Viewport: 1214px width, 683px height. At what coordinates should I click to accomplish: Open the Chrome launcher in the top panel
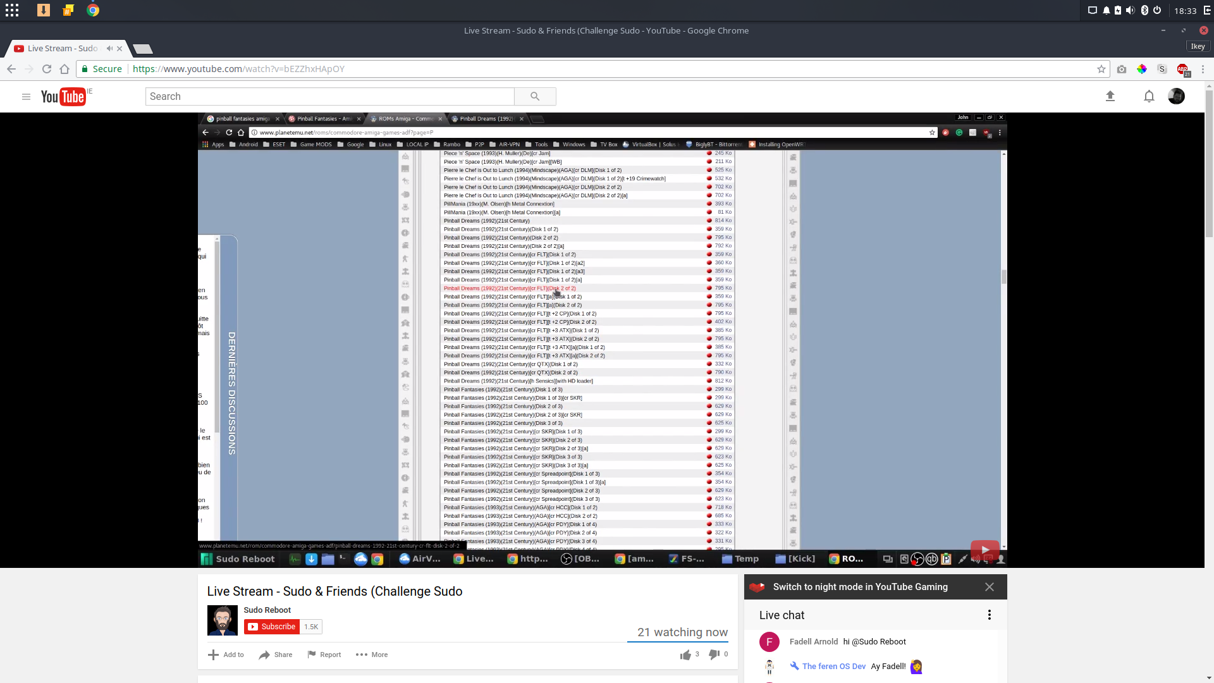tap(93, 10)
